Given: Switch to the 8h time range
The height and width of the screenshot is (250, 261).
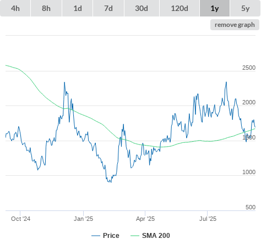Looking at the screenshot, I should (46, 8).
